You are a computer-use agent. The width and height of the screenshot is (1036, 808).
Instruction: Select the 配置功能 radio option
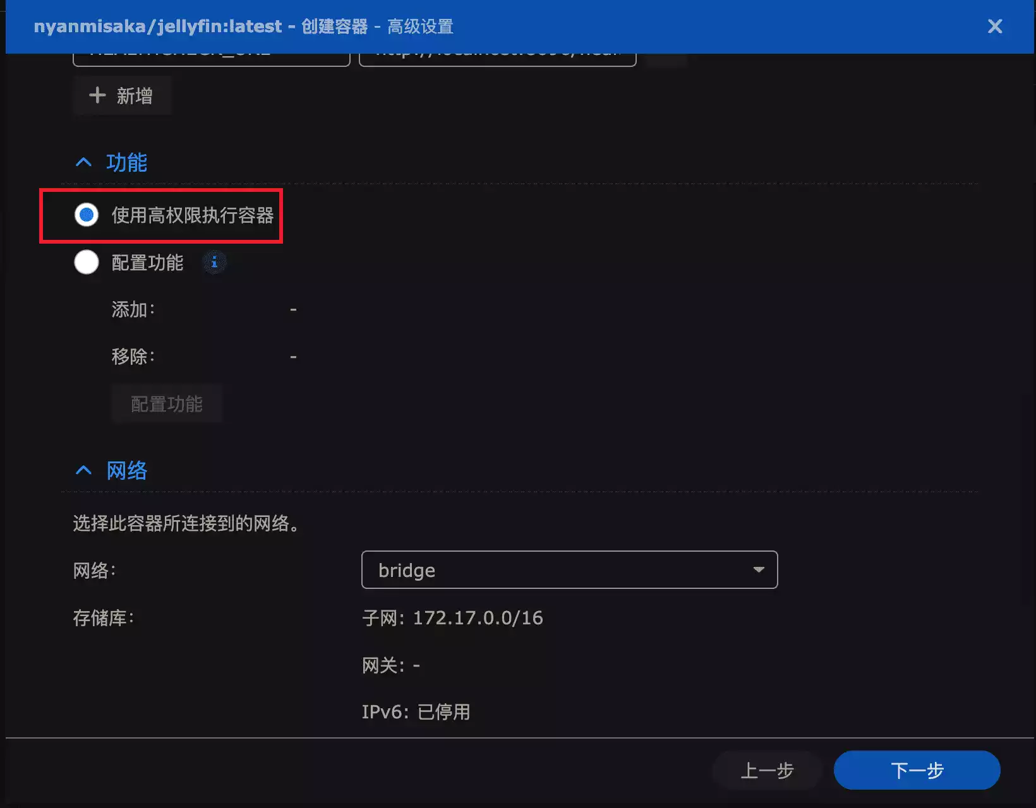[87, 262]
